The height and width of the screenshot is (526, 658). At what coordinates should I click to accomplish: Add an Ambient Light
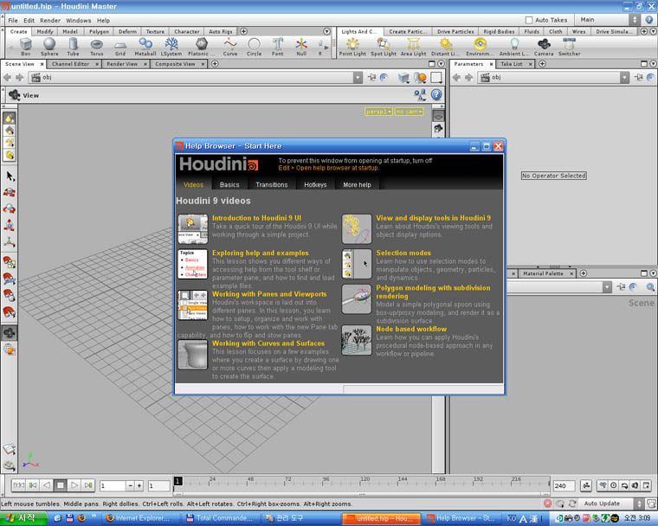(x=514, y=47)
